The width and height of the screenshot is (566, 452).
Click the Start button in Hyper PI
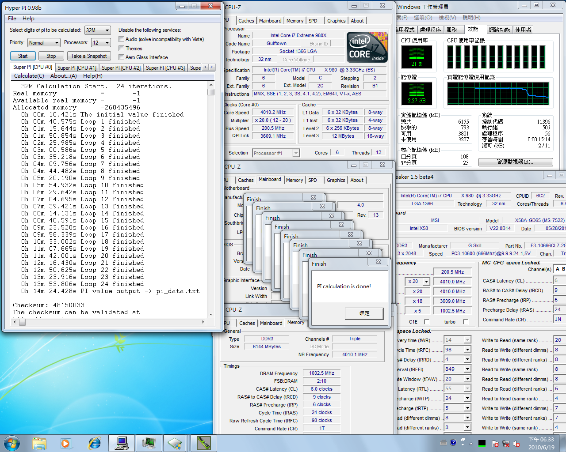pyautogui.click(x=23, y=56)
